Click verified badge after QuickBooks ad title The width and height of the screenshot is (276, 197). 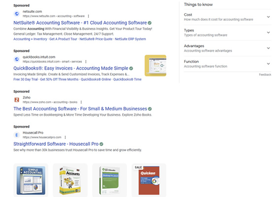[x=131, y=68]
